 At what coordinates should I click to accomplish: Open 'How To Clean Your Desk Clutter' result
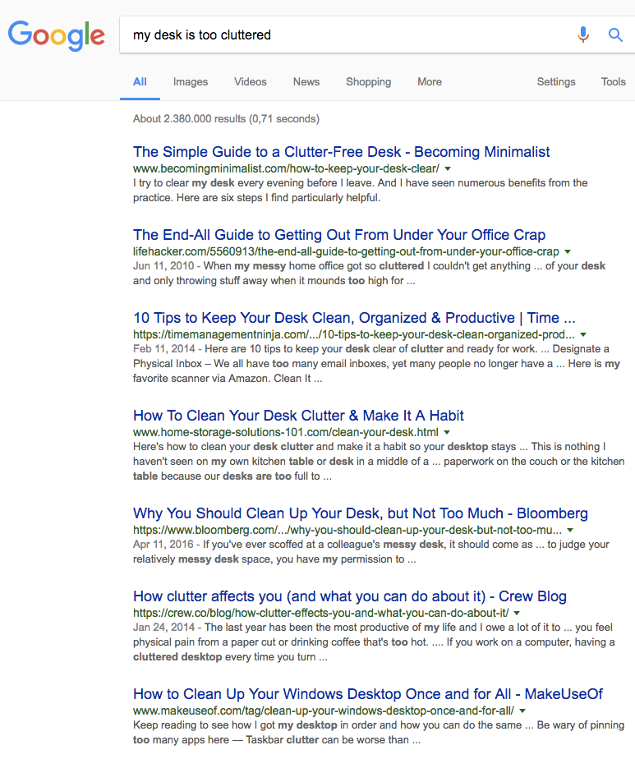tap(298, 416)
